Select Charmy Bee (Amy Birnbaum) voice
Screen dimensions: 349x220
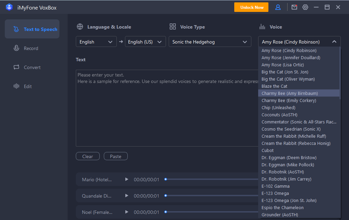pyautogui.click(x=299, y=93)
